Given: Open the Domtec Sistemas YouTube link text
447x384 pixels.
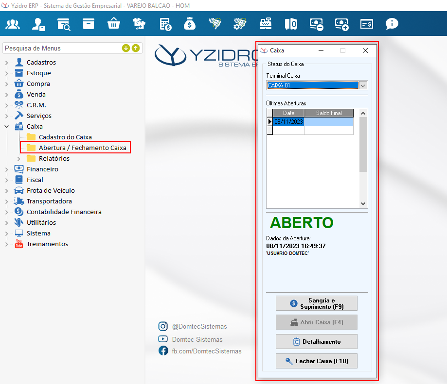Looking at the screenshot, I should point(197,339).
